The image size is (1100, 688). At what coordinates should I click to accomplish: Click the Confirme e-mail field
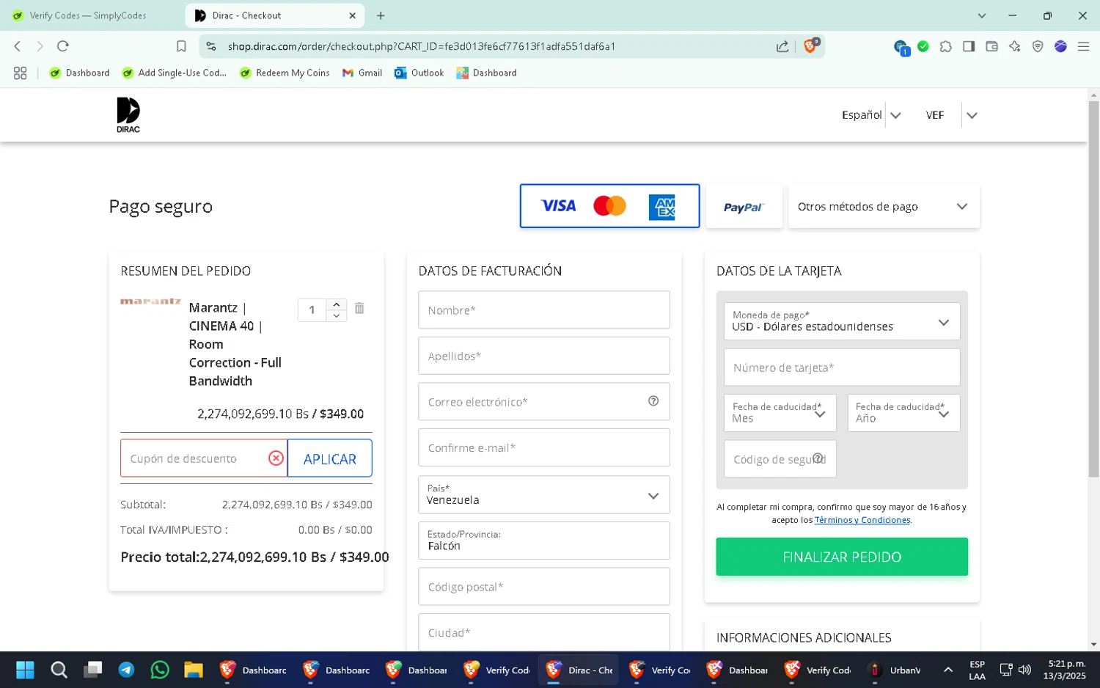(x=544, y=447)
